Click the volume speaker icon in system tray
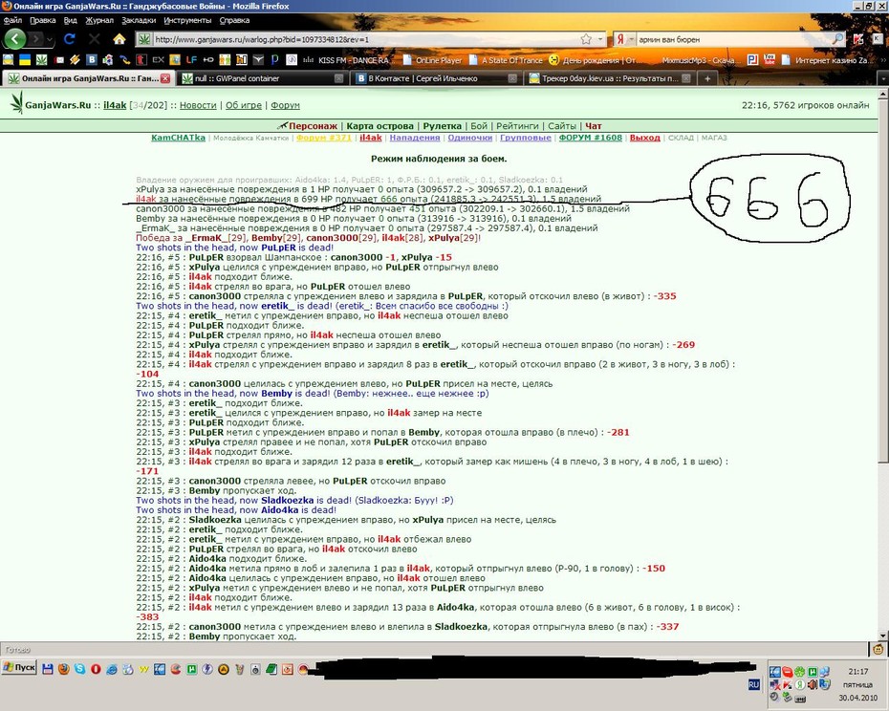Viewport: 889px width, 711px height. click(813, 684)
